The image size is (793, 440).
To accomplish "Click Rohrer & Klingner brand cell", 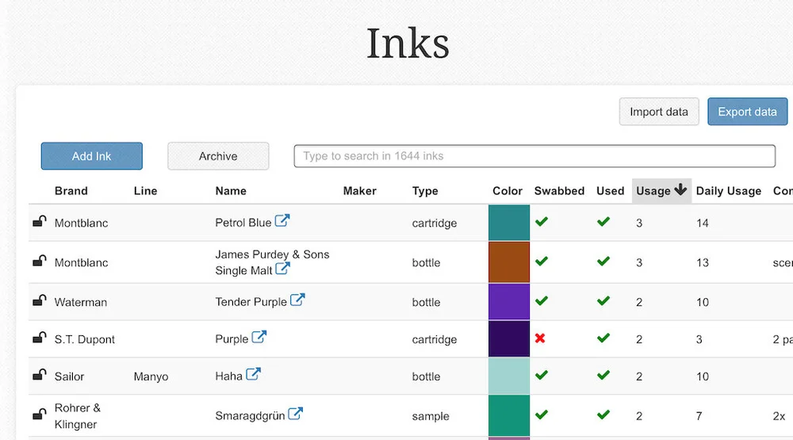I will tap(78, 415).
